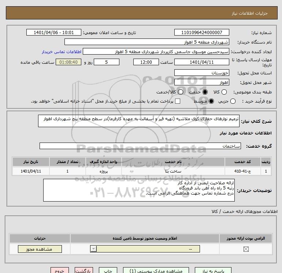
Task: Click the buyer name field شهرداری منطقه 5 اهواز
Action: point(147,42)
